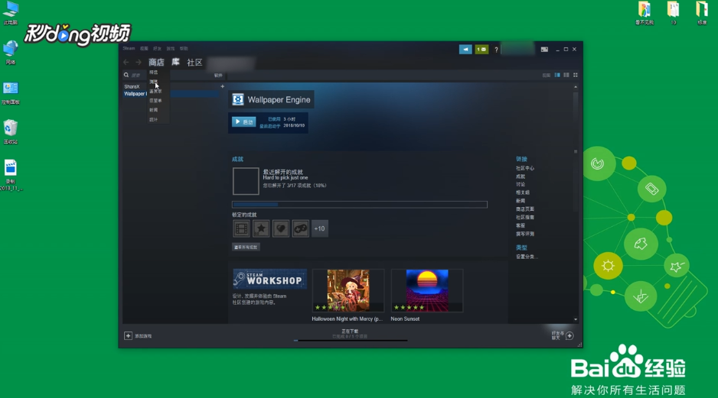Viewport: 718px width, 398px height.
Task: Open the Steam Workshop banner
Action: pyautogui.click(x=269, y=279)
